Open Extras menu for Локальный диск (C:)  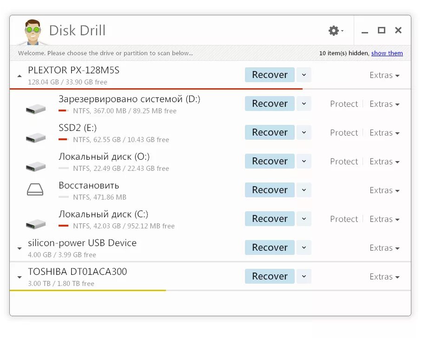[x=384, y=219]
